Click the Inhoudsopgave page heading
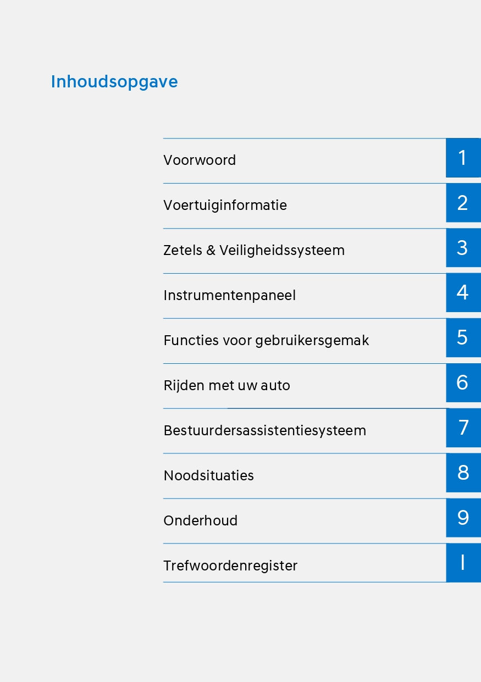 (114, 82)
